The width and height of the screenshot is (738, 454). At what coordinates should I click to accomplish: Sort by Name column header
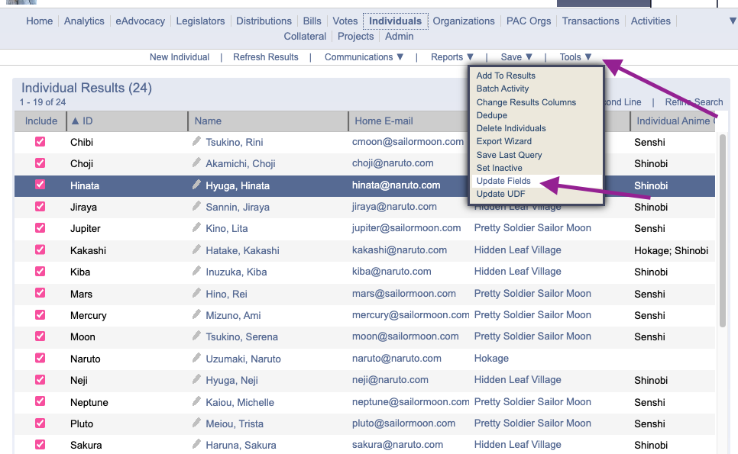click(208, 121)
